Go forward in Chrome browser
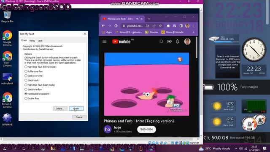This screenshot has height=152, width=270. [x=110, y=26]
